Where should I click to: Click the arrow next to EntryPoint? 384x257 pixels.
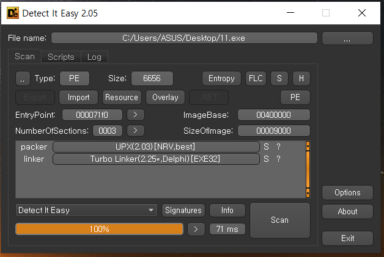click(x=135, y=115)
